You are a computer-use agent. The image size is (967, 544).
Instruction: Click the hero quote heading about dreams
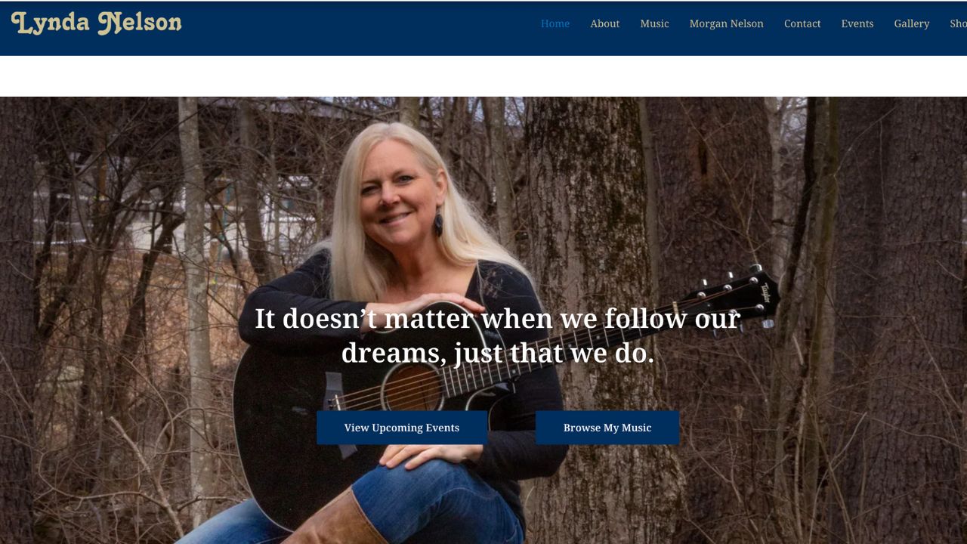pyautogui.click(x=497, y=335)
